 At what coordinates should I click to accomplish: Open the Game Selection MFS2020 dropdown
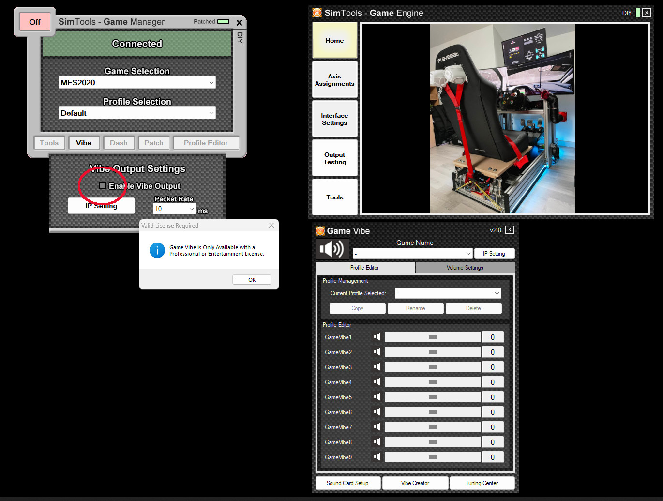point(137,82)
